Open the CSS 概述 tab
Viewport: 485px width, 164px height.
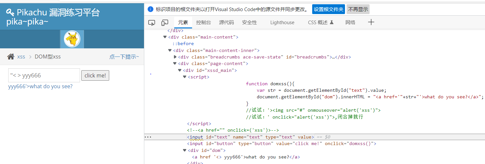point(321,23)
